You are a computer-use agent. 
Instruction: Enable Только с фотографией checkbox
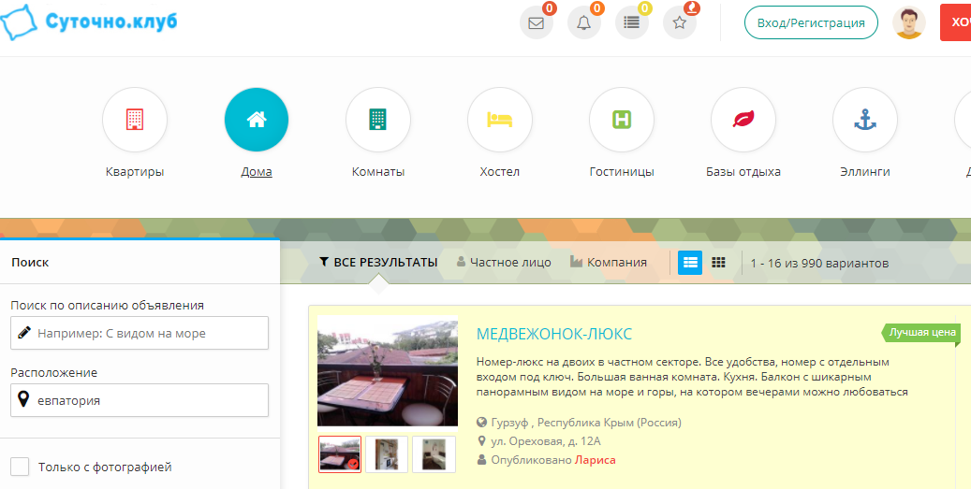(20, 467)
